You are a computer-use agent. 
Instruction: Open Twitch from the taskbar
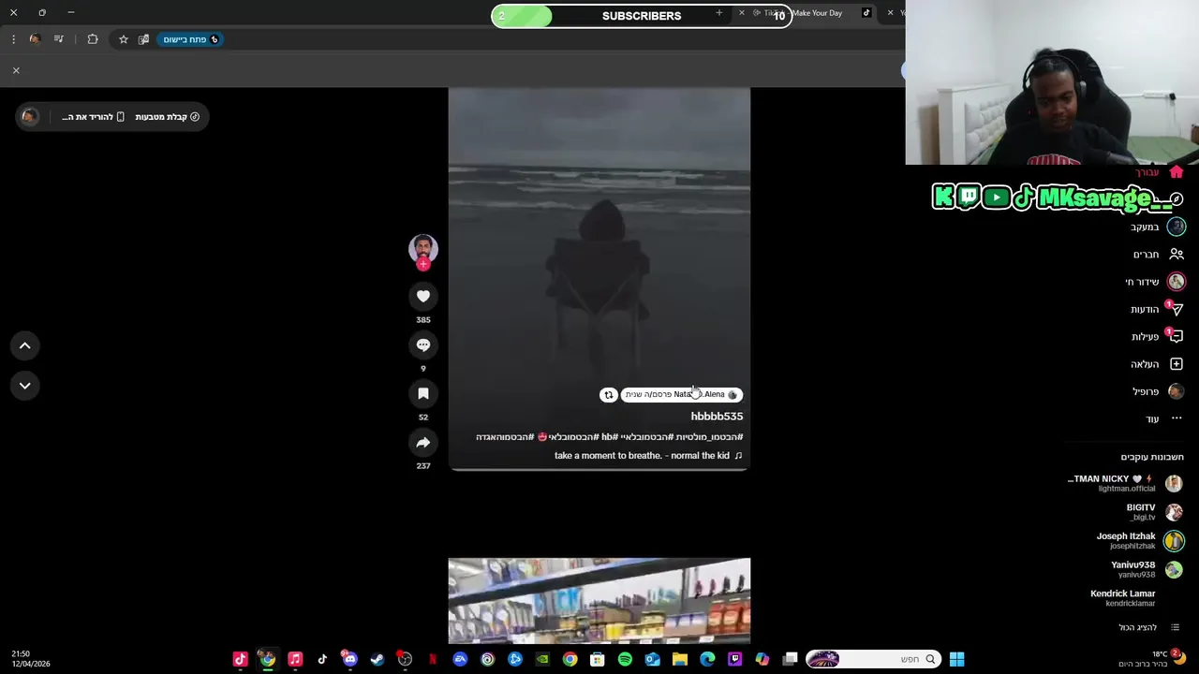pos(735,659)
